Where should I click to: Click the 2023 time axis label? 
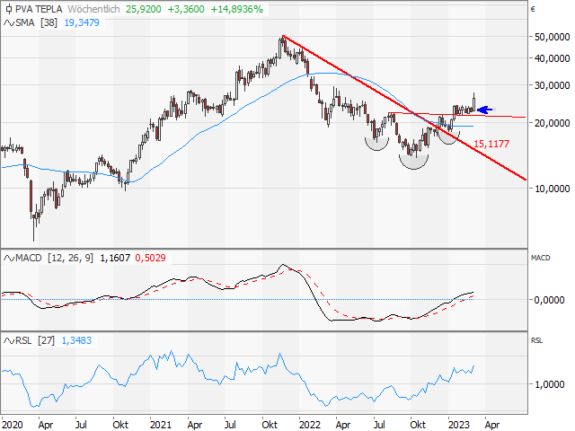pyautogui.click(x=458, y=425)
